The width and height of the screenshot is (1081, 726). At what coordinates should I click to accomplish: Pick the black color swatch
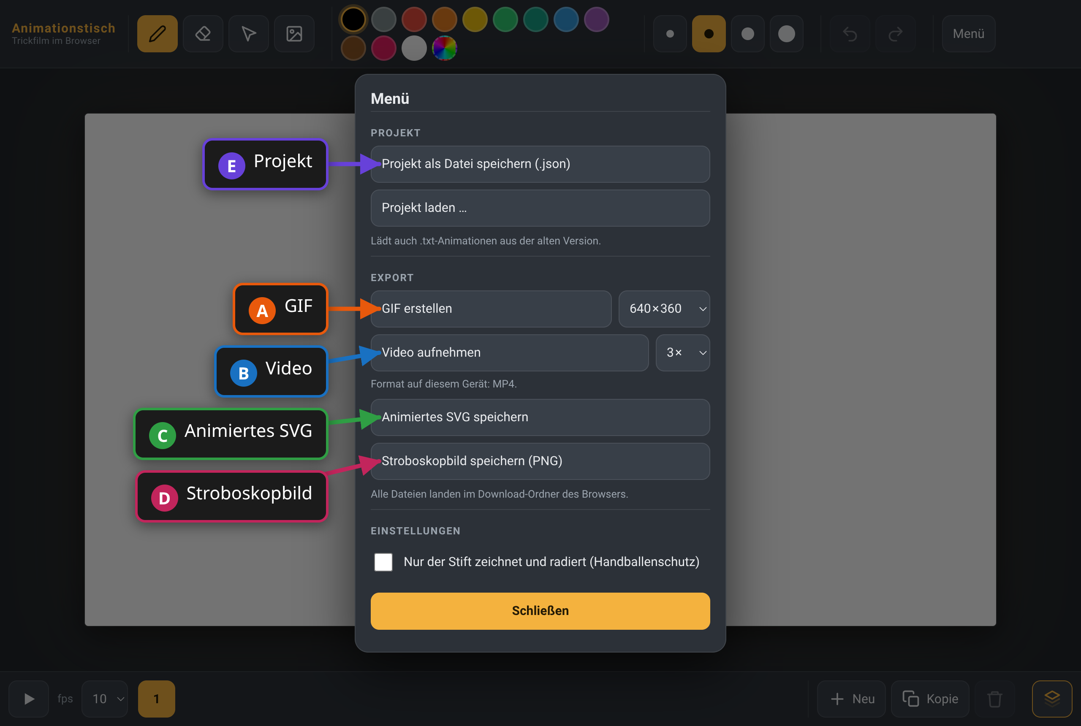(353, 19)
